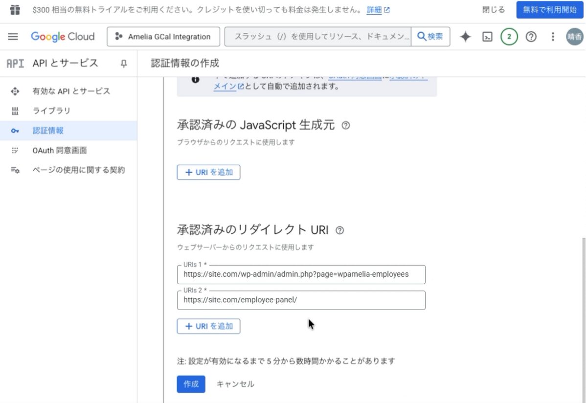Image resolution: width=586 pixels, height=403 pixels.
Task: Activate the Cloud Shell terminal icon
Action: coord(487,37)
